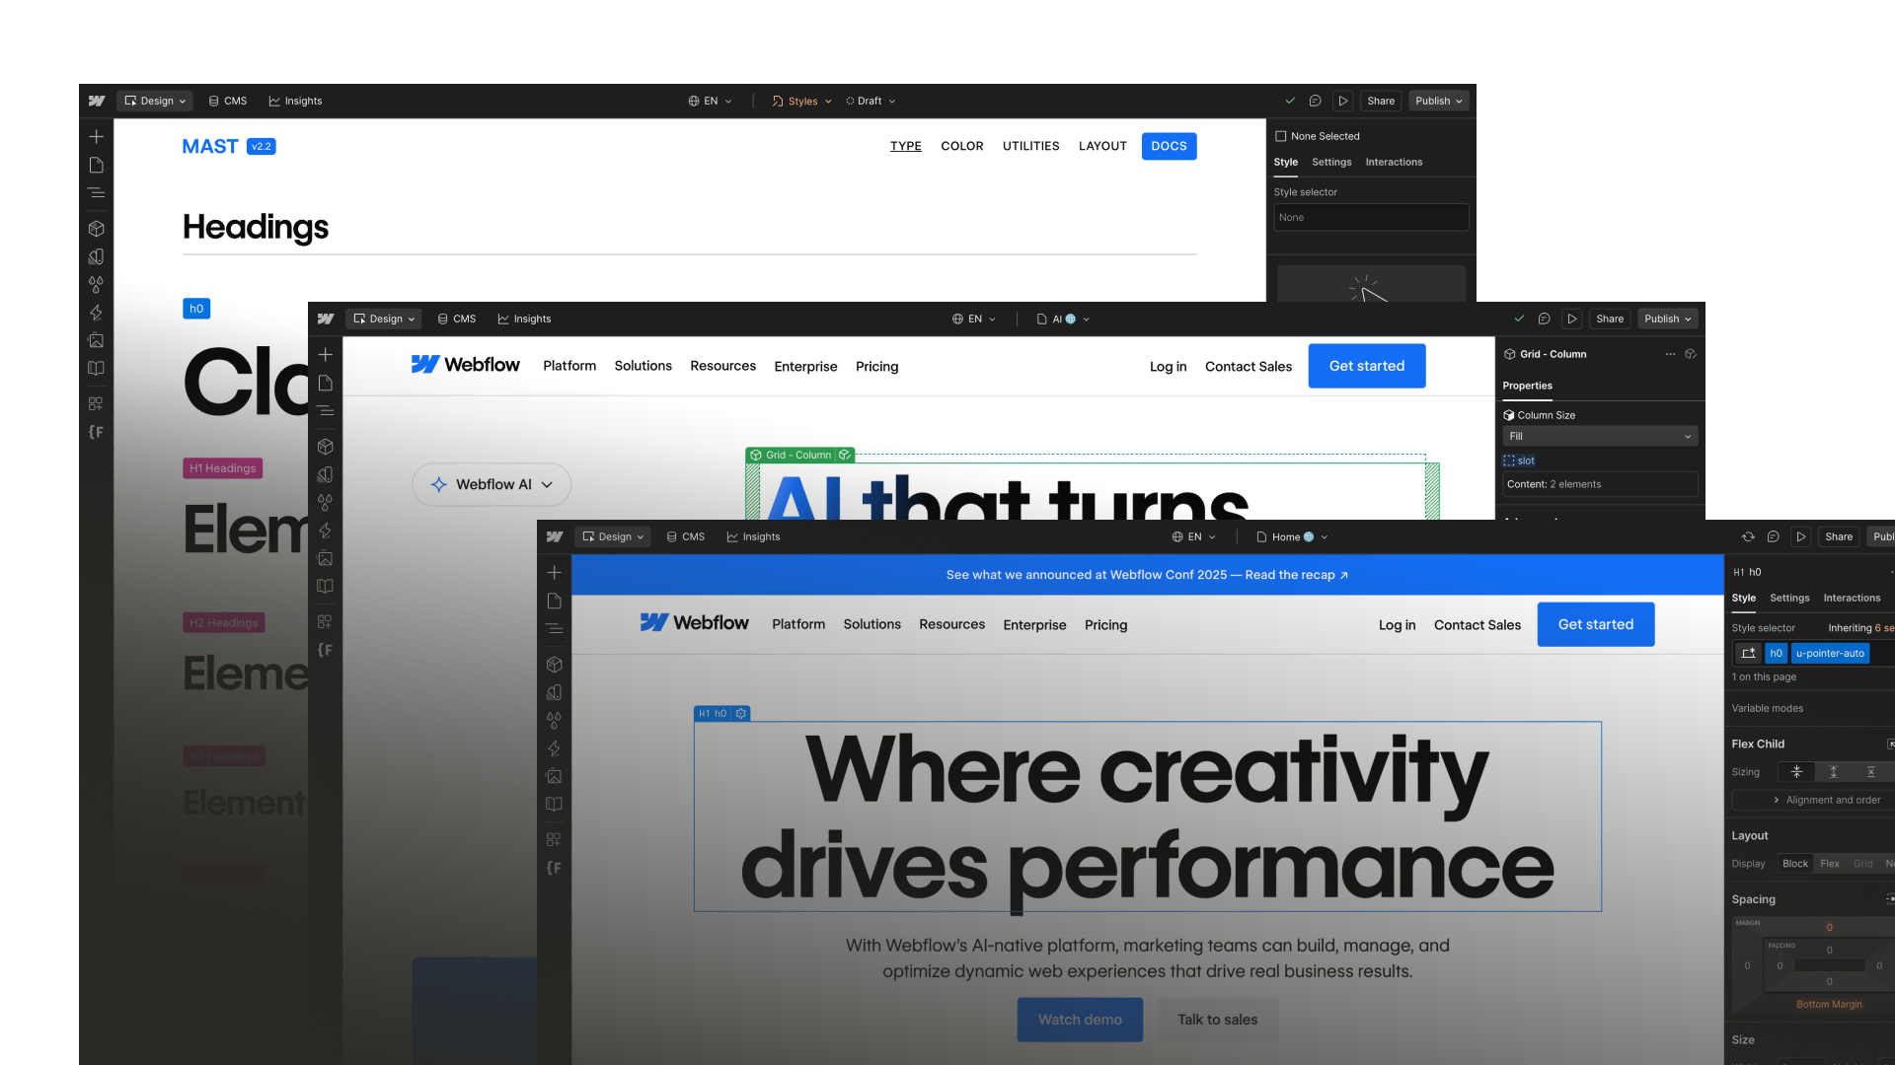Click the sync icon beside the front Share button

(1748, 537)
